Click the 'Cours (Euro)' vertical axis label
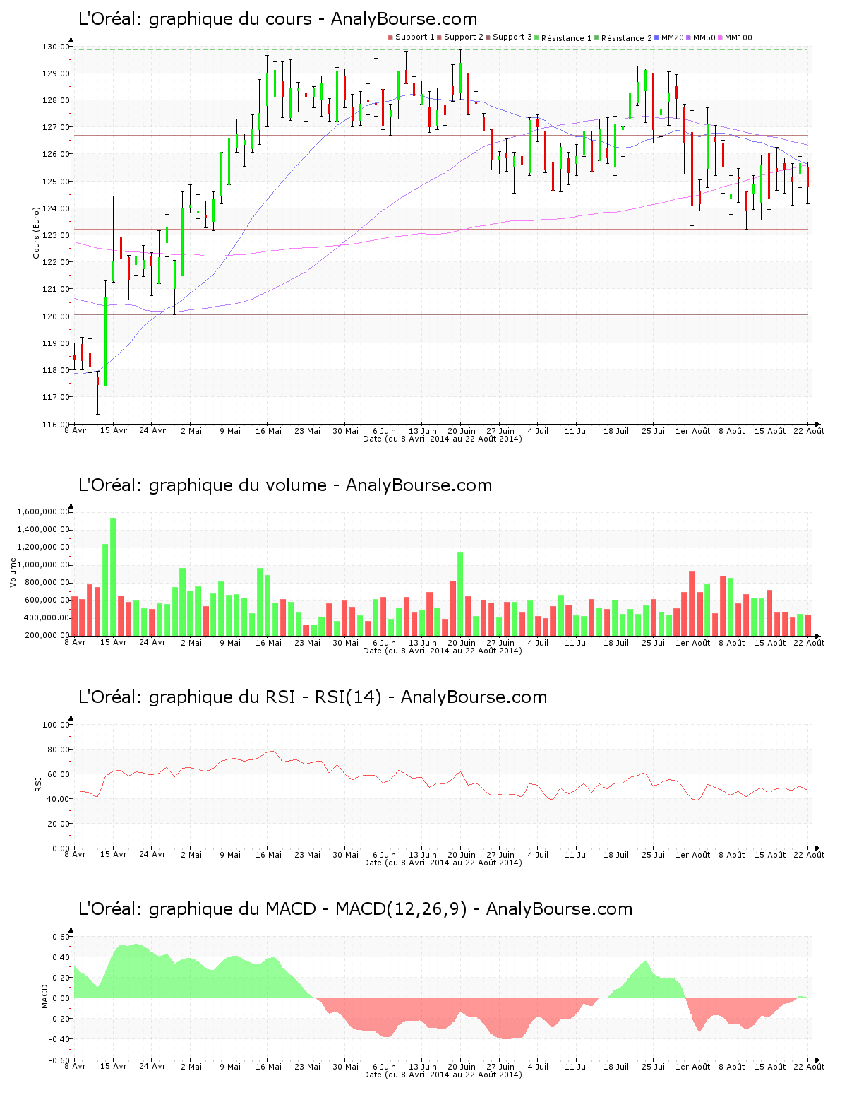 point(36,233)
